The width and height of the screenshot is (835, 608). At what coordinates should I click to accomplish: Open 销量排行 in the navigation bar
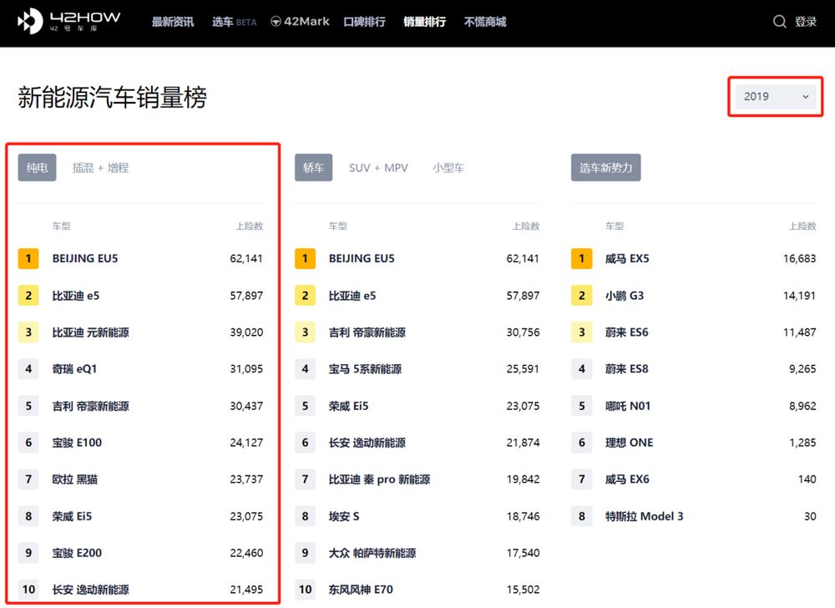(424, 22)
